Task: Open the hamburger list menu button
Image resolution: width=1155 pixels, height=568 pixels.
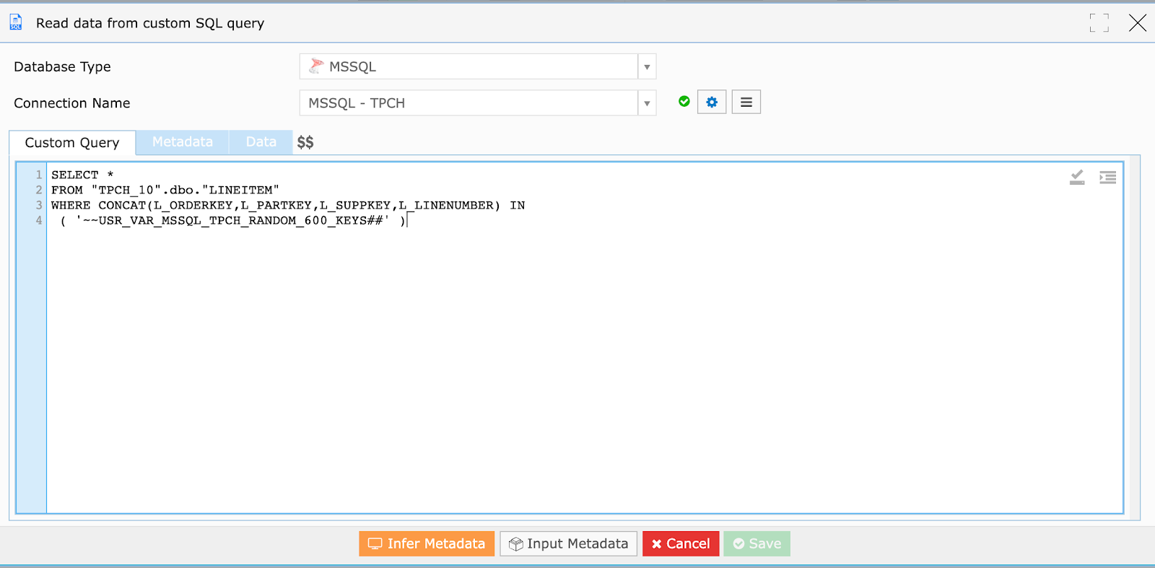Action: [746, 102]
